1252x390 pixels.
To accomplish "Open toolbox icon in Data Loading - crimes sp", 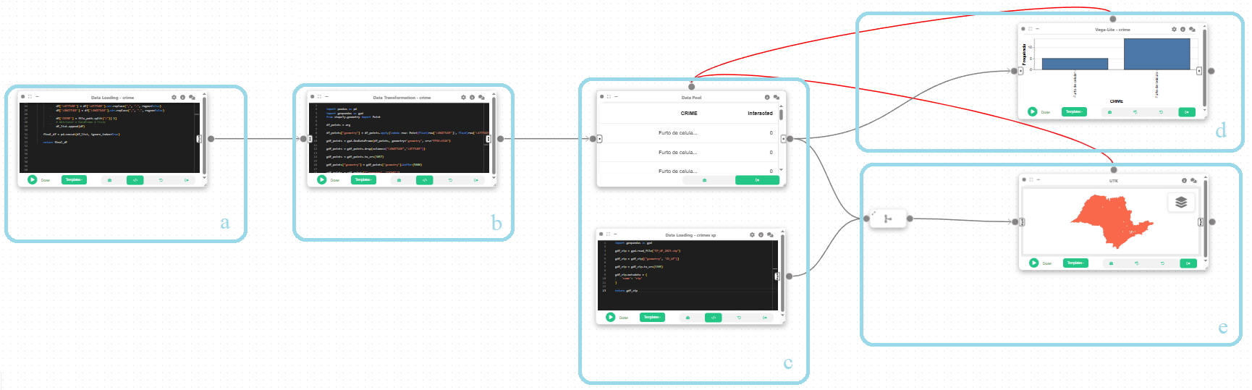I will 688,317.
